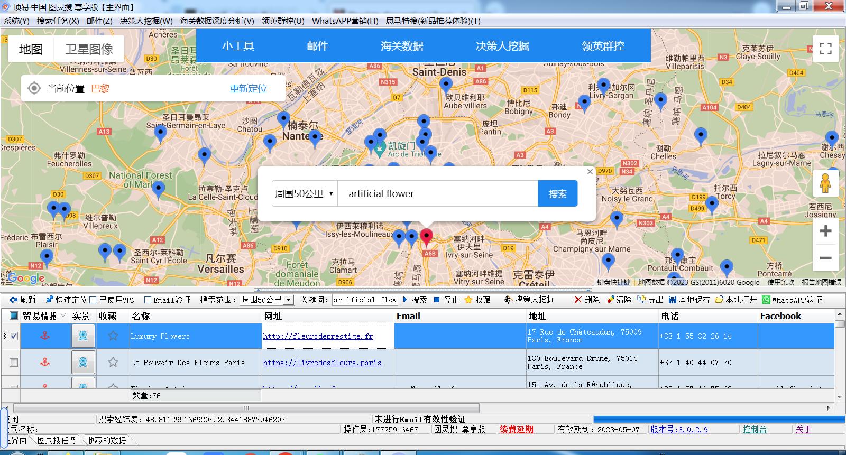Open the 思马特搜 menu
Screen dimensions: 846x455
coord(433,21)
